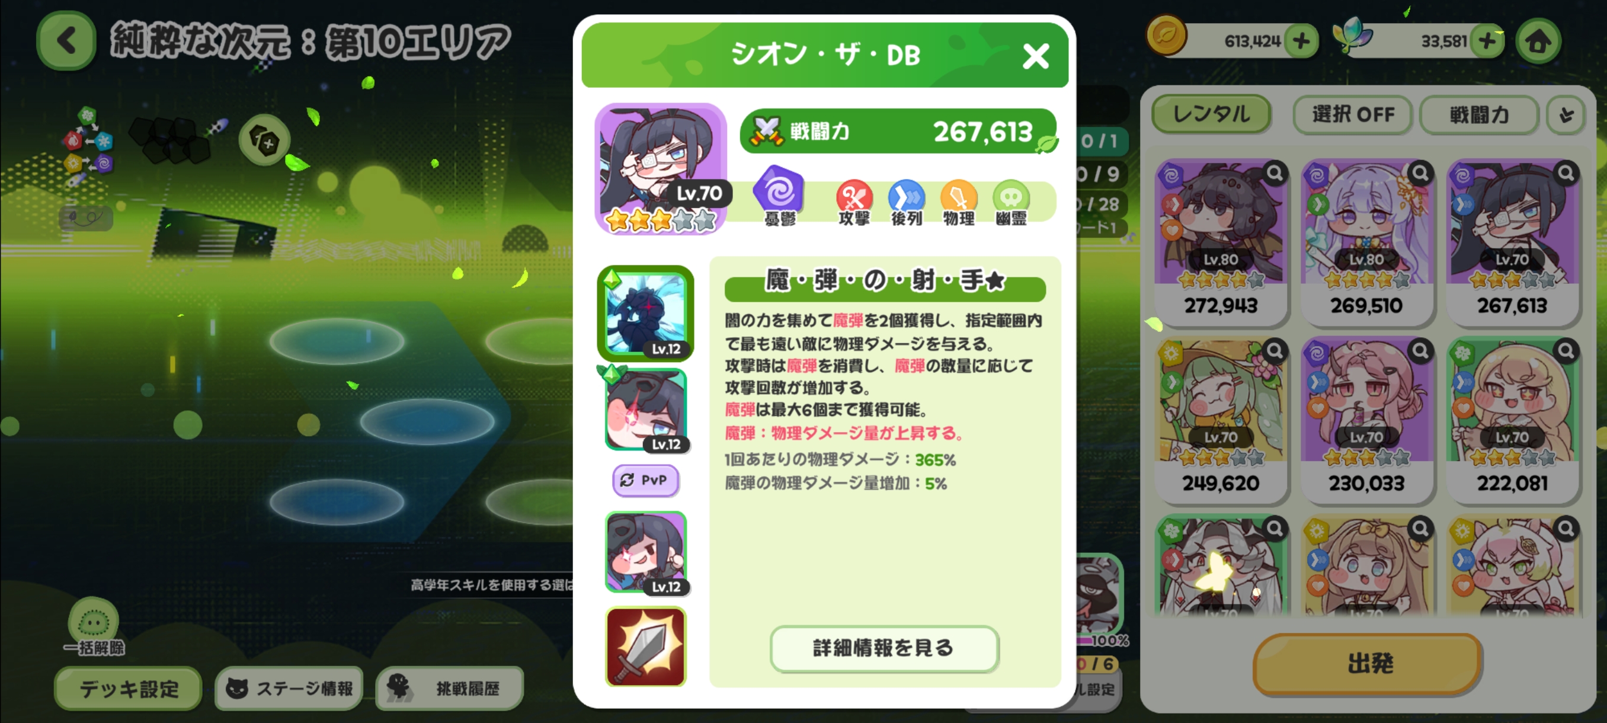Open the 挑戦履歴 tab
This screenshot has width=1607, height=723.
pyautogui.click(x=449, y=688)
